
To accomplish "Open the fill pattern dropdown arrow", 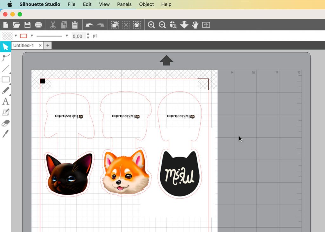I will point(16,36).
